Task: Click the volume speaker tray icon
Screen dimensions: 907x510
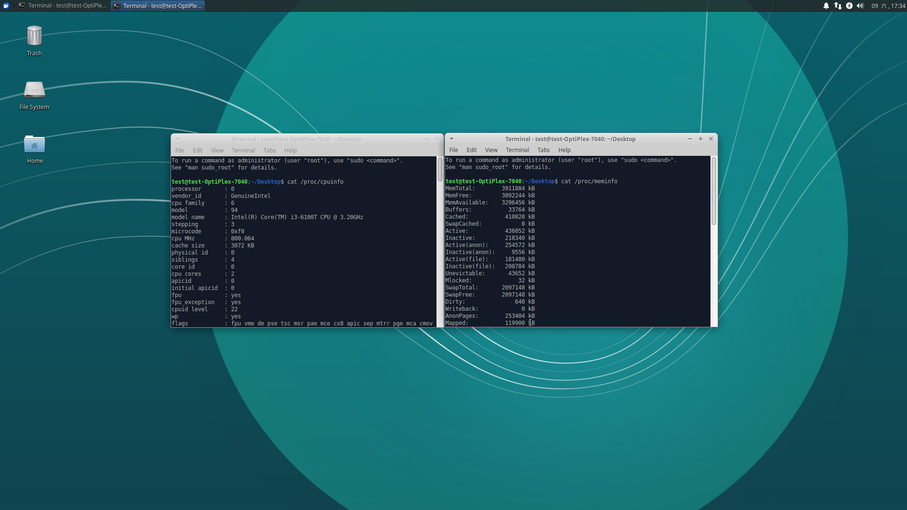Action: (x=860, y=6)
